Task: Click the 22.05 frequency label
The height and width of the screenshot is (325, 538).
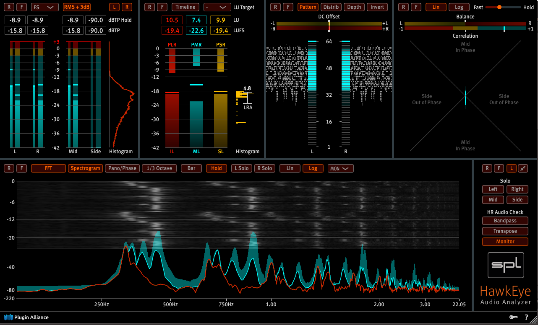Action: coord(459,304)
